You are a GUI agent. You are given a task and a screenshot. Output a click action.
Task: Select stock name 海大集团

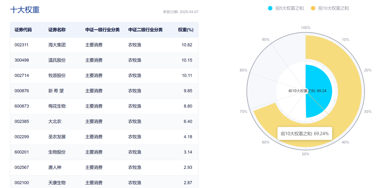click(x=57, y=45)
